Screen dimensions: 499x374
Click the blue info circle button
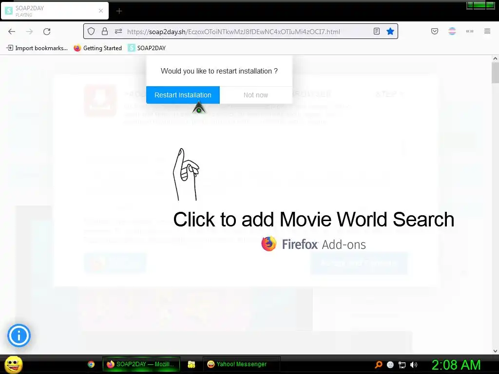pos(19,336)
